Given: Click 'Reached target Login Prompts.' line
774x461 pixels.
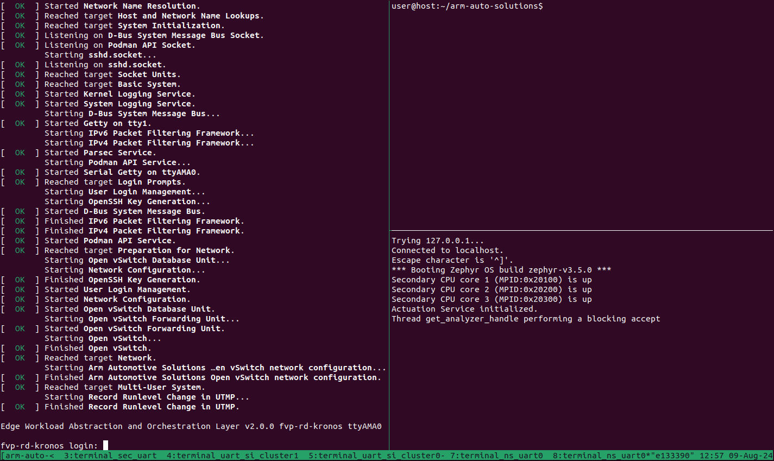Looking at the screenshot, I should point(115,182).
